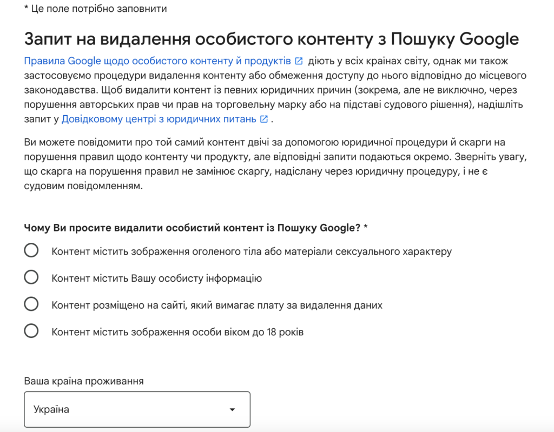
Task: Click the page heading about content removal
Action: 272,39
